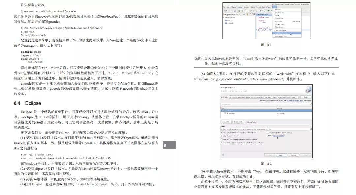Toggle 'Group items by category' checkbox
The height and width of the screenshot is (195, 356).
click(x=222, y=136)
